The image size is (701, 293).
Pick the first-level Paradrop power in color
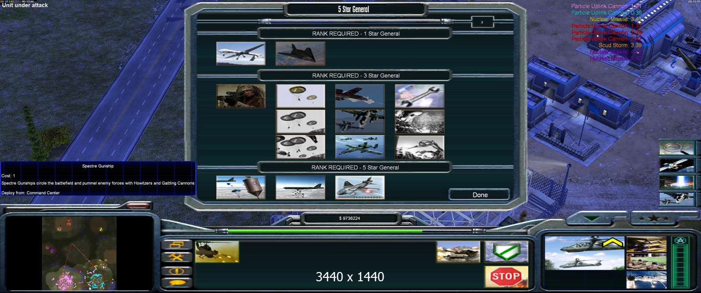300,96
